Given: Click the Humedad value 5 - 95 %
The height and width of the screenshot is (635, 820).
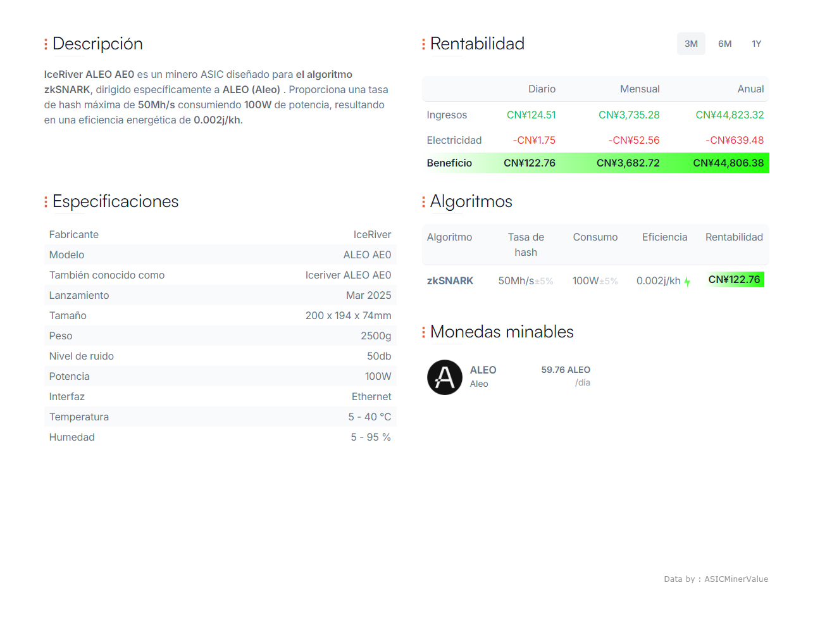Looking at the screenshot, I should (371, 437).
